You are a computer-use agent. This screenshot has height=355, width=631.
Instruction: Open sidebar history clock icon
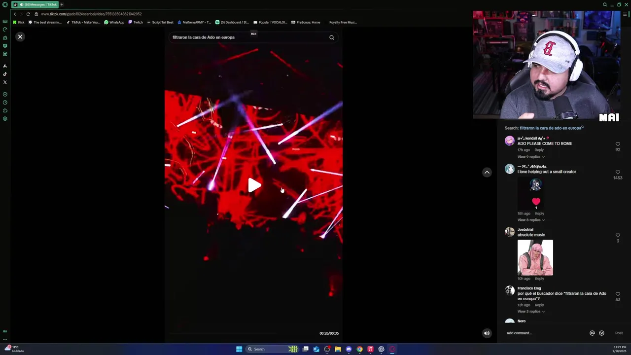click(5, 103)
